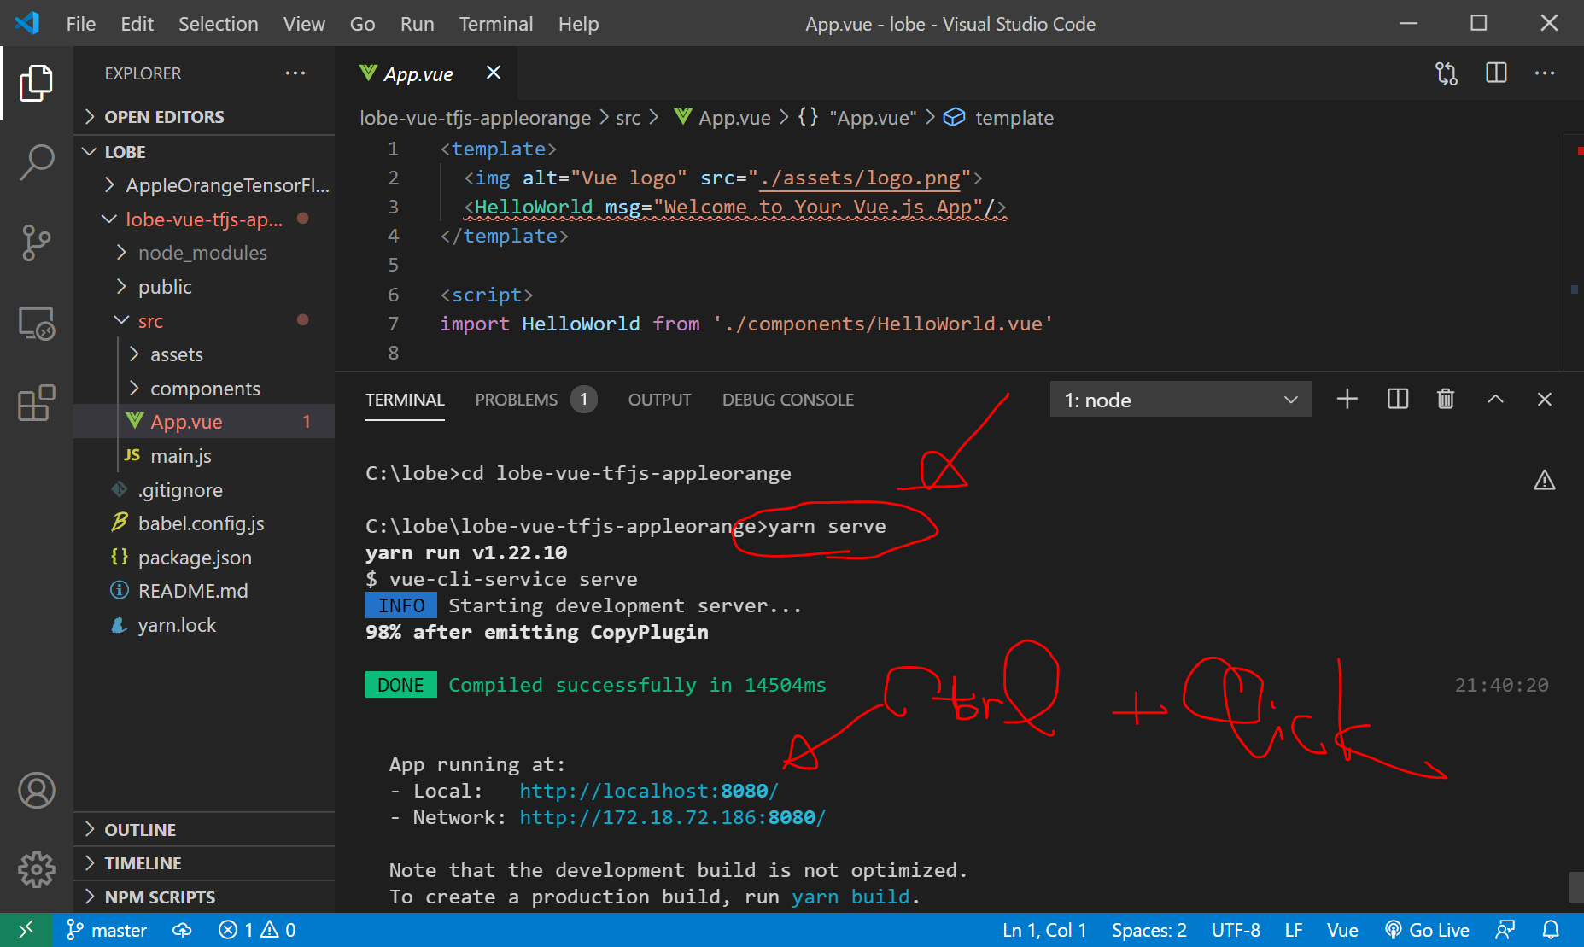Open remote window indicator in status bar

tap(26, 930)
